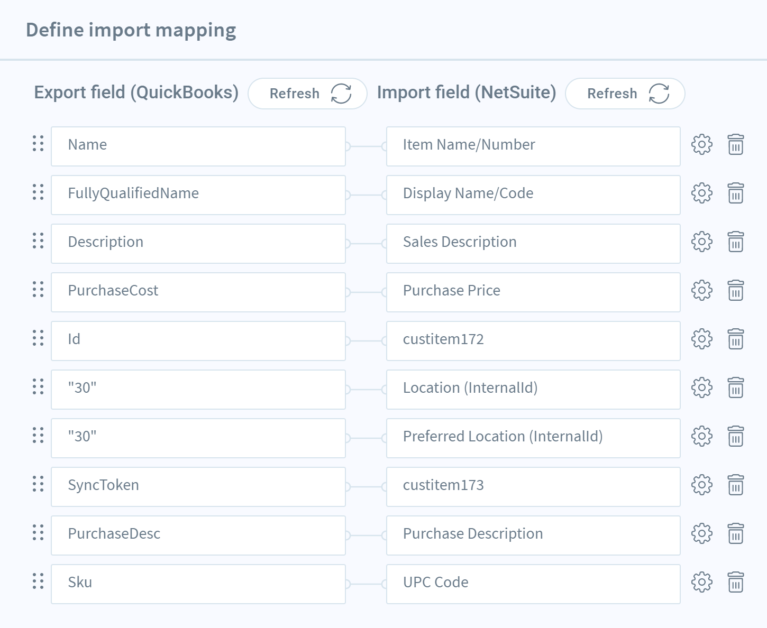
Task: Delete the custitem172 mapping row
Action: tap(736, 339)
